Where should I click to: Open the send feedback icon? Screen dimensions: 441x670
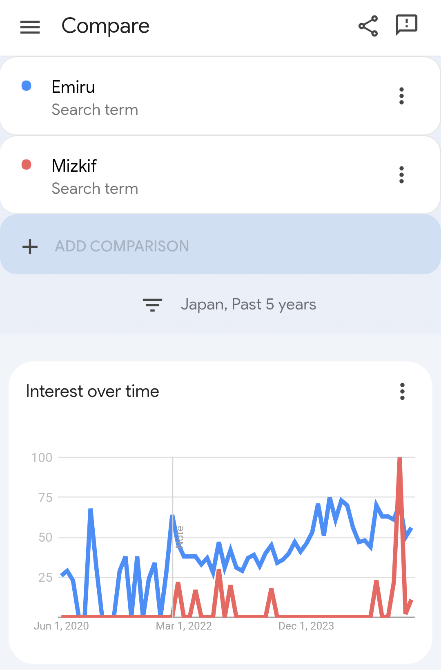click(406, 25)
